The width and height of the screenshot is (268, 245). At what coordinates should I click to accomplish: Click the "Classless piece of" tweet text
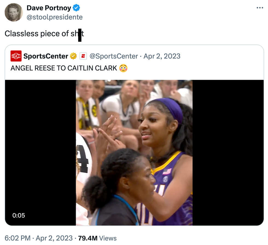(37, 34)
